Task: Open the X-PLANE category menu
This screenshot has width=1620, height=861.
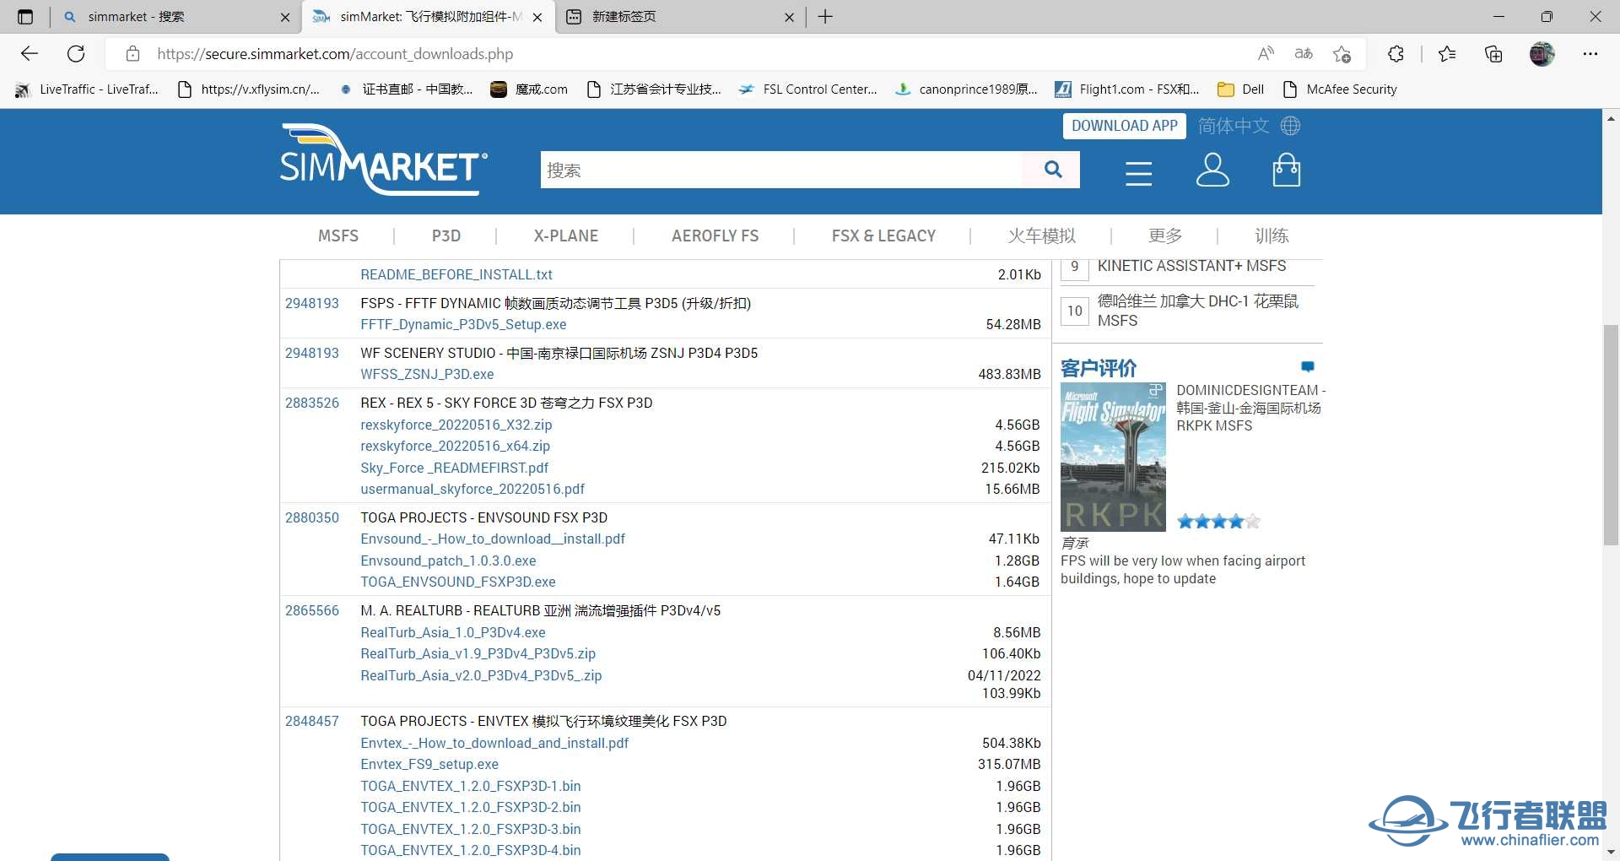Action: point(566,236)
